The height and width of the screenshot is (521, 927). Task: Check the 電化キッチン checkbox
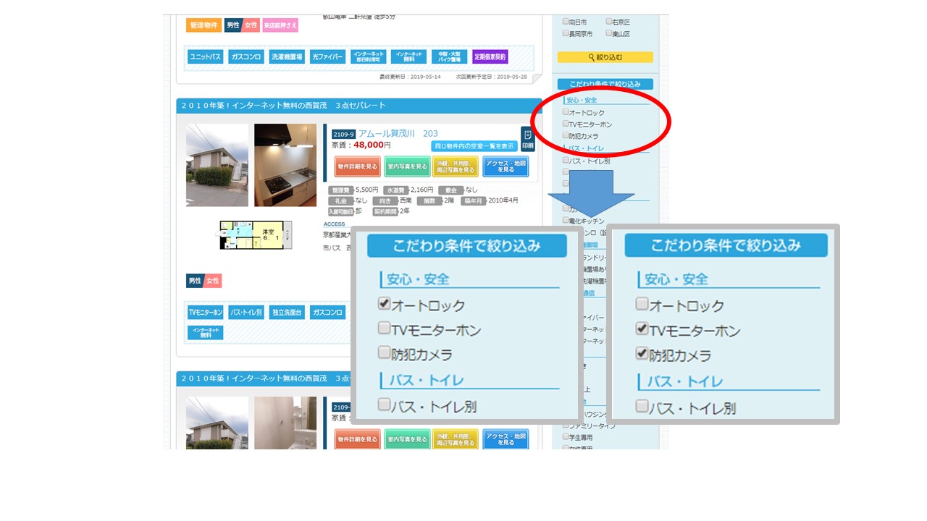click(566, 220)
